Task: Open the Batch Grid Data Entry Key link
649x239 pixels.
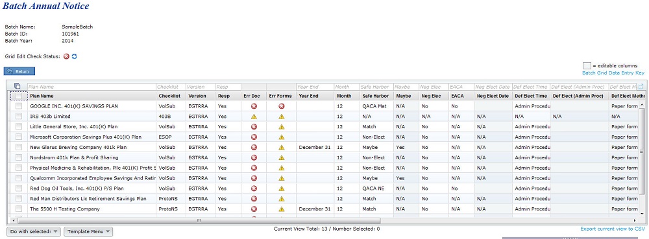Action: pos(613,73)
